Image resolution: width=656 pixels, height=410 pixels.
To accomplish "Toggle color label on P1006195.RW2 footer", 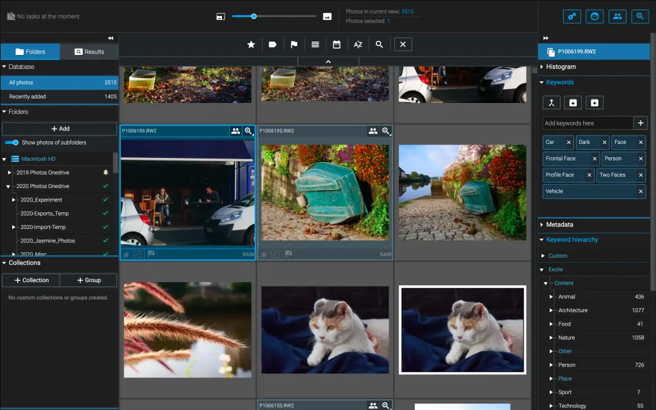I will tap(275, 254).
